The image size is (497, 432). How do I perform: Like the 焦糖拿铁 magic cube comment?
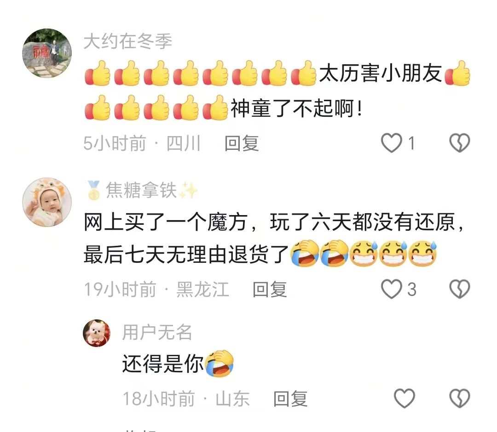coord(392,289)
